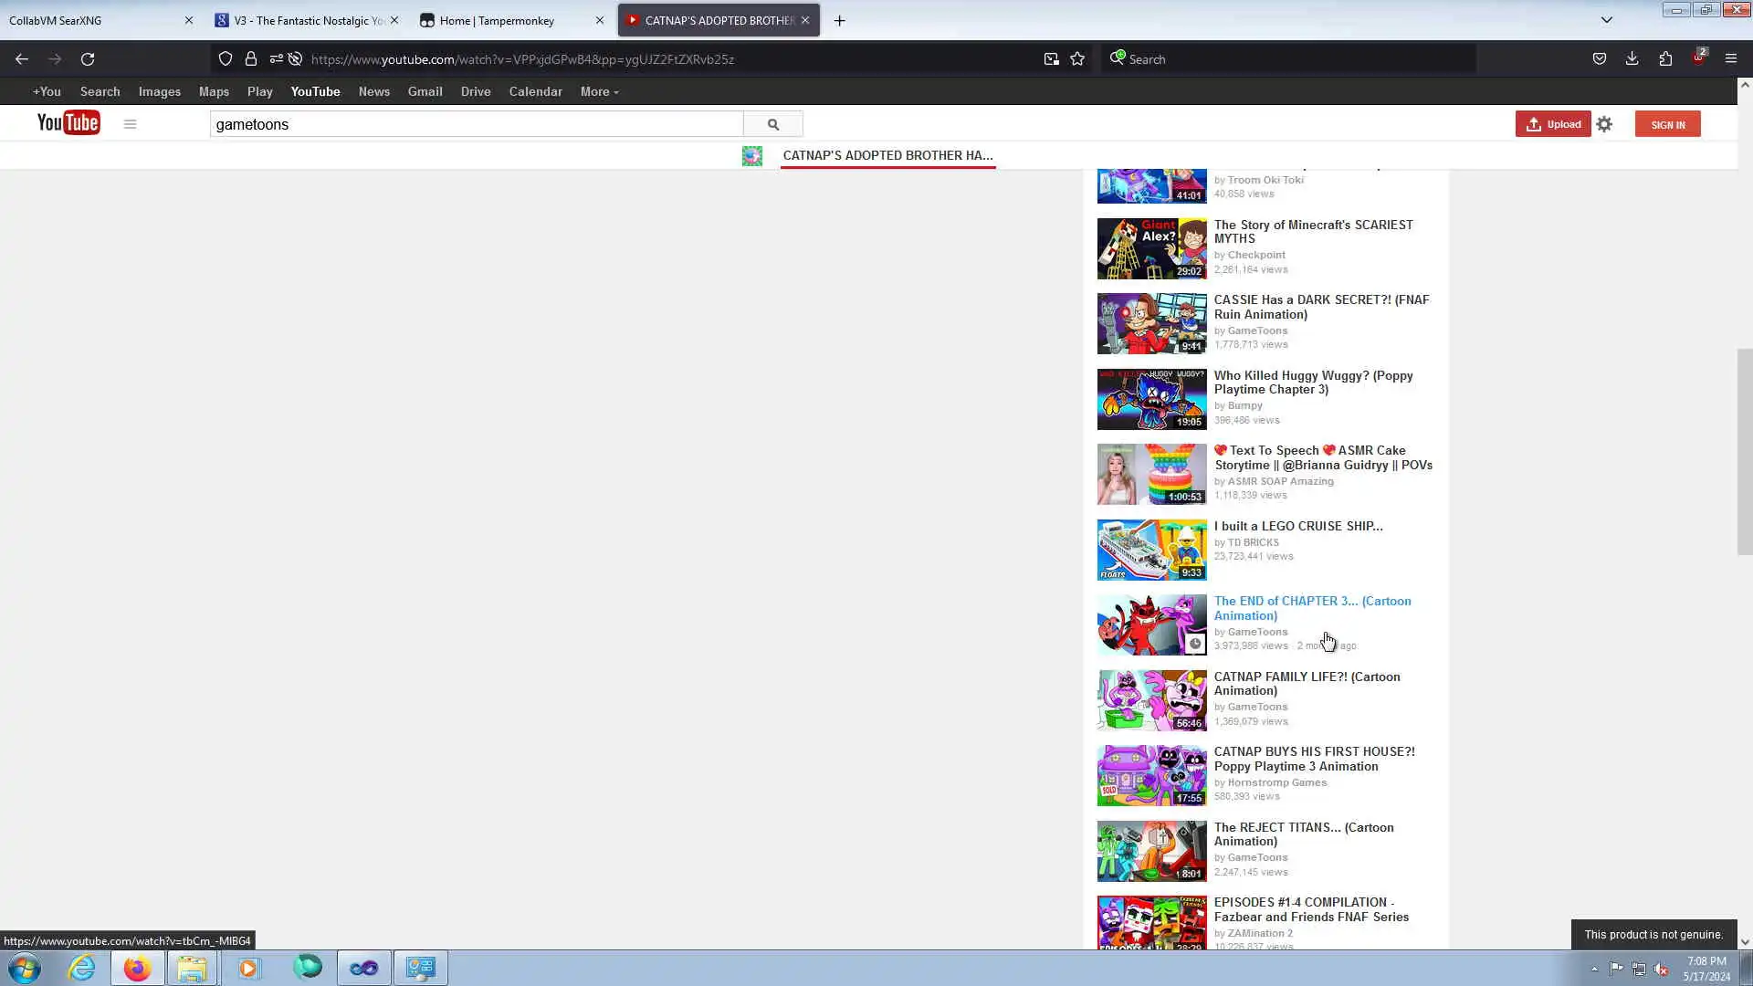Select Gmail in the Google bar
1753x986 pixels.
(x=425, y=91)
